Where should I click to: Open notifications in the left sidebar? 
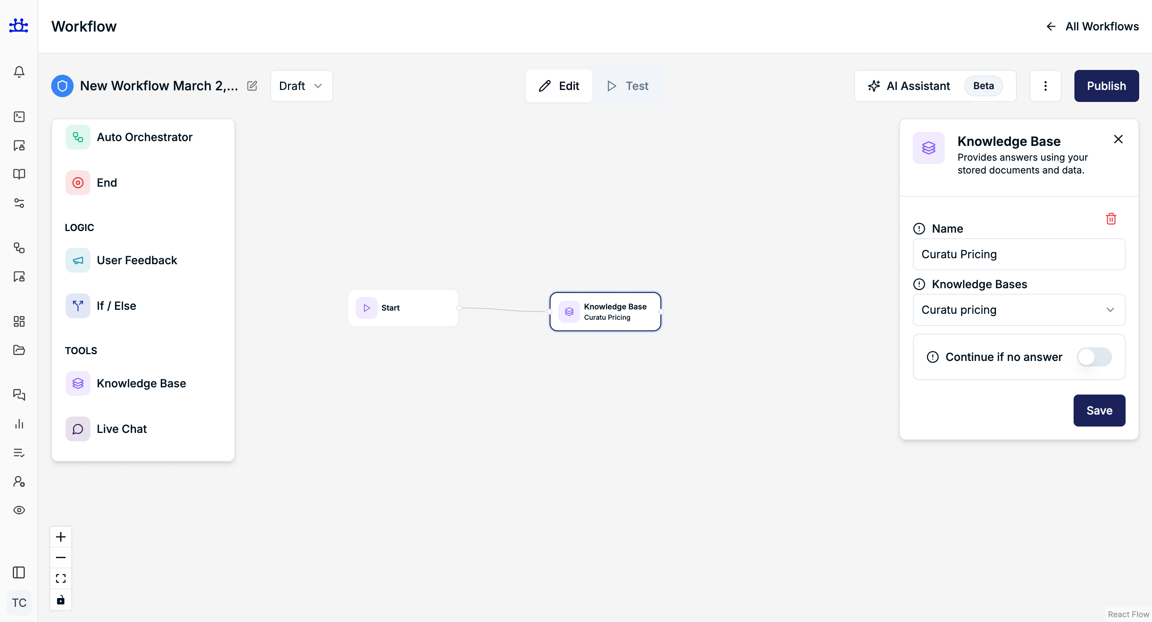click(19, 72)
